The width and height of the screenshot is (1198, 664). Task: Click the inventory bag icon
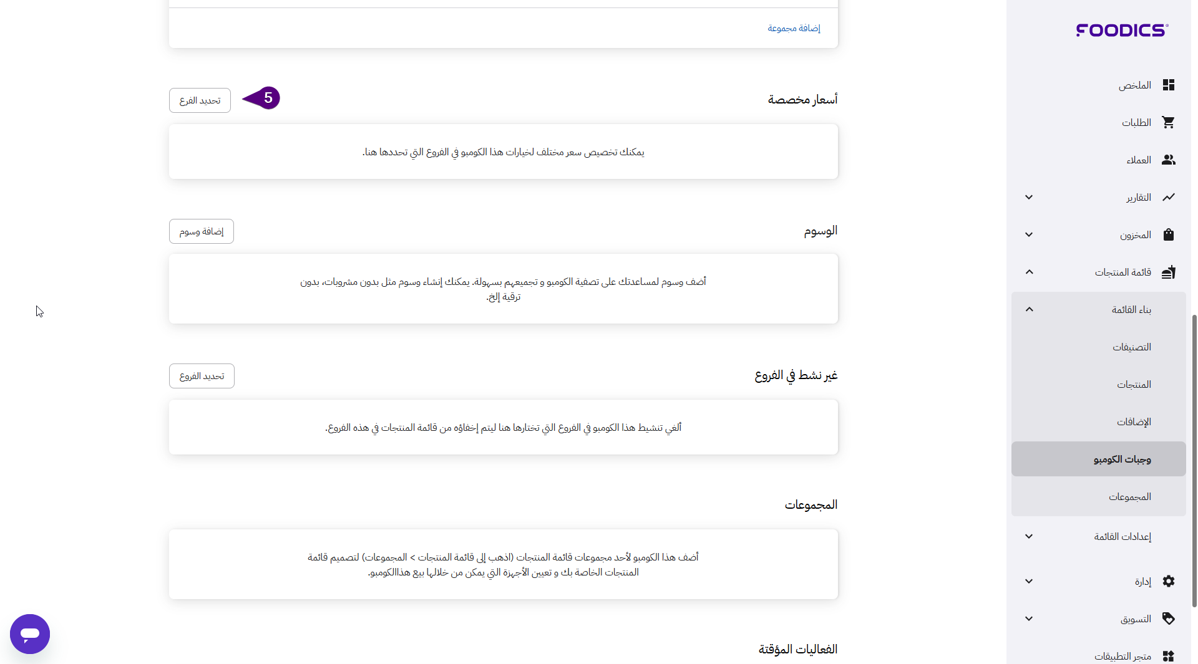pos(1168,234)
